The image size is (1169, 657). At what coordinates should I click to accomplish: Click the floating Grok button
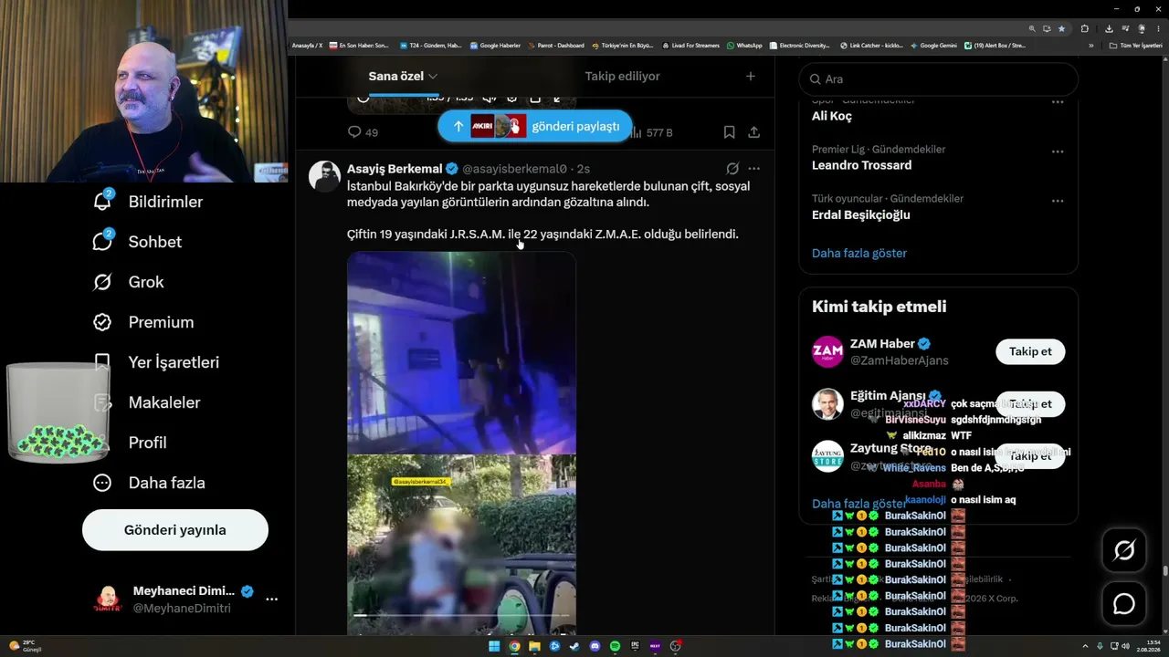point(1124,550)
